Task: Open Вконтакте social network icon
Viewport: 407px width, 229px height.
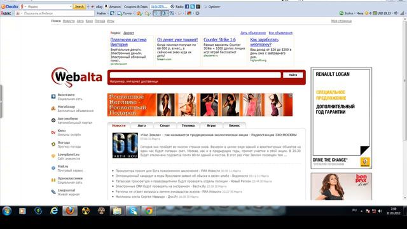Action: tap(53, 97)
